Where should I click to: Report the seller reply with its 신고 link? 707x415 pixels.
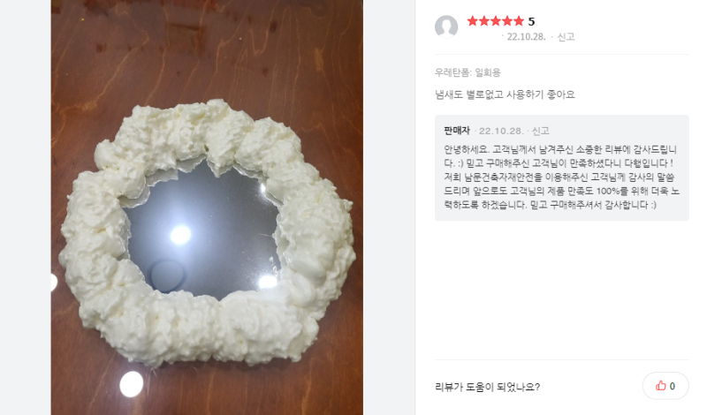pos(541,132)
